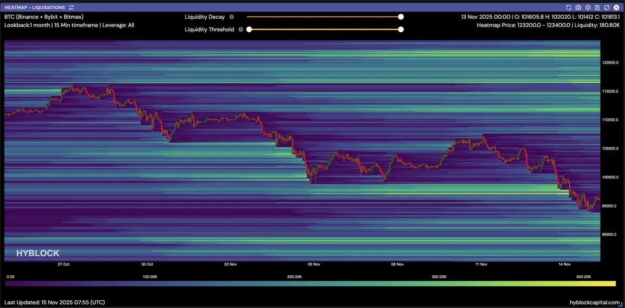Expand the heatmap panel to fullscreen
Viewport: 625px width, 308px height.
tap(606, 8)
